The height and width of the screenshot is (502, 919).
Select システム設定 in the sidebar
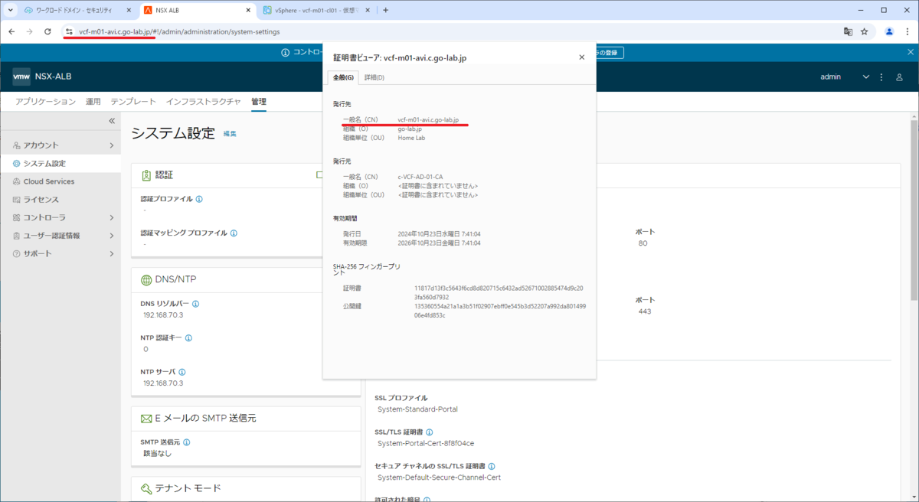[x=61, y=164]
